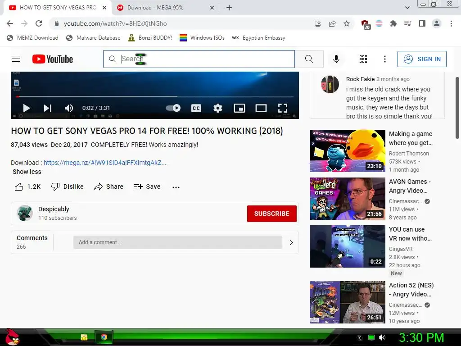Open the Egyptian Embassy bookmark
Screen dimensions: 461x346
click(258, 38)
